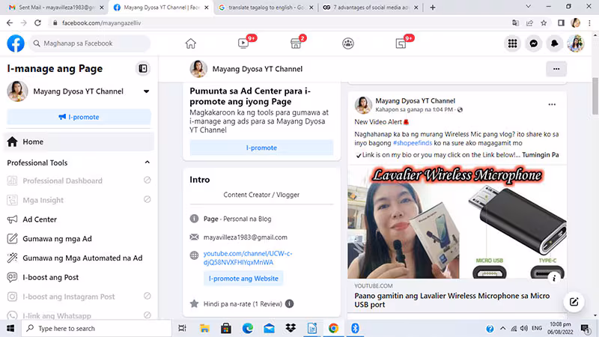Toggle the Chrome side panel icon
This screenshot has height=337, width=599.
(561, 23)
